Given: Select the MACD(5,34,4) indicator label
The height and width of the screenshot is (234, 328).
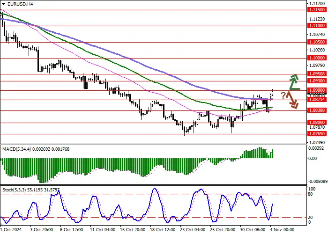Looking at the screenshot, I should point(36,149).
